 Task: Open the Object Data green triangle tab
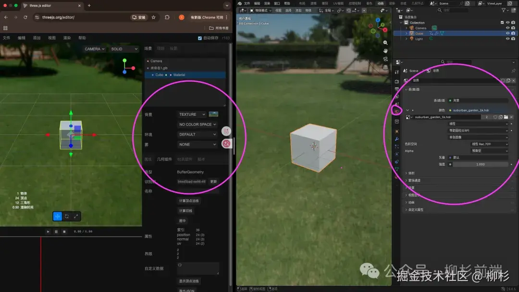(396, 170)
